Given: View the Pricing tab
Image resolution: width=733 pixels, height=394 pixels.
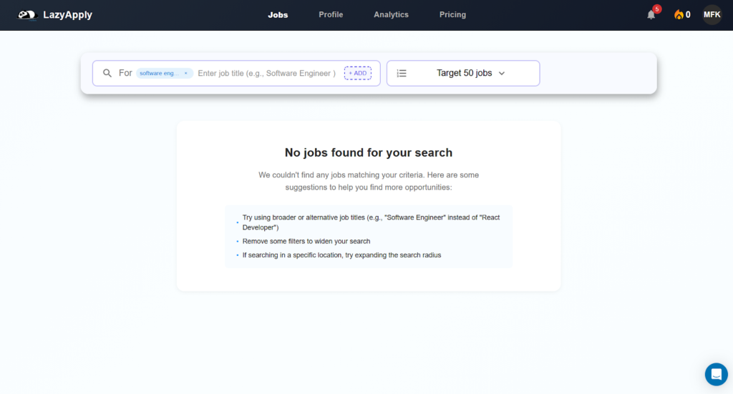Looking at the screenshot, I should click(452, 15).
